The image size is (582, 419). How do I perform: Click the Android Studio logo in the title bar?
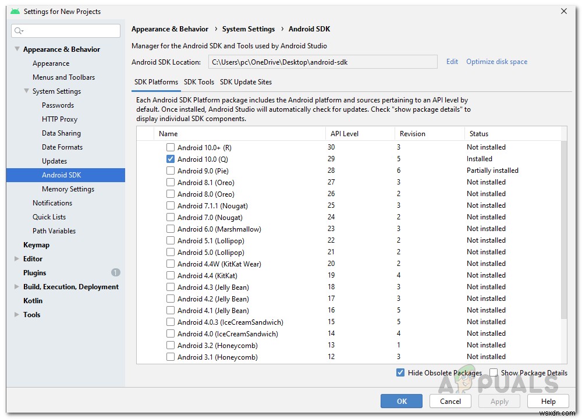pyautogui.click(x=15, y=11)
